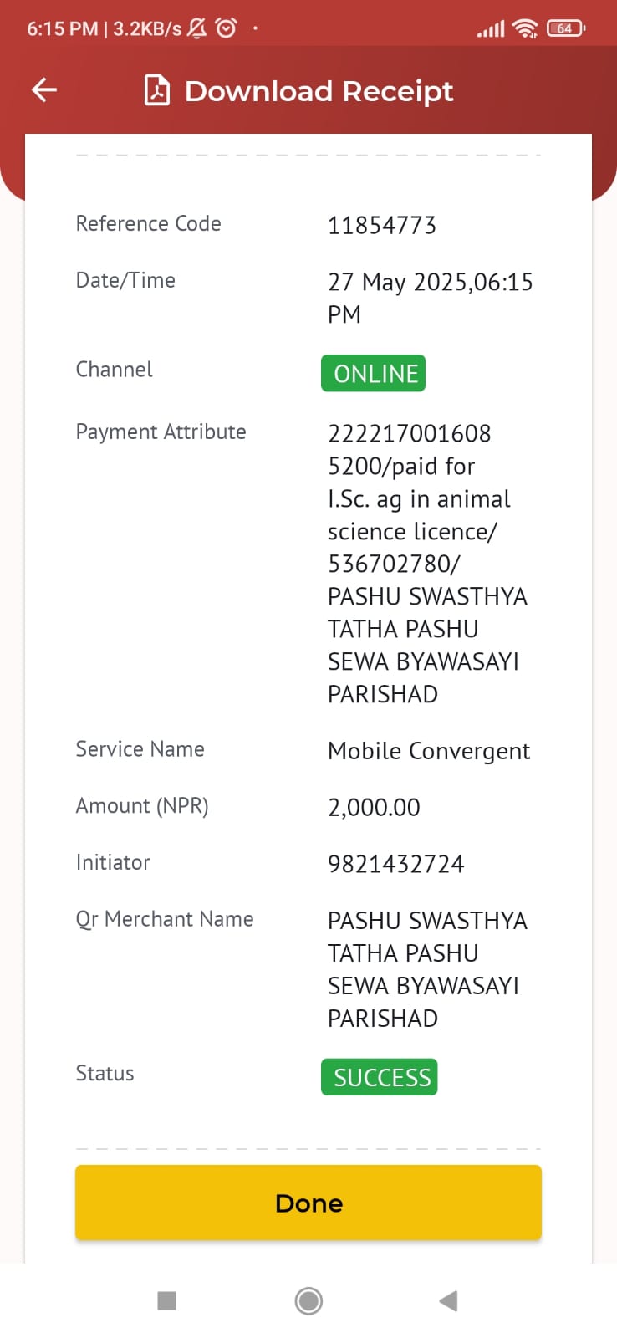
Task: Tap the Android back triangle icon
Action: click(x=448, y=1300)
